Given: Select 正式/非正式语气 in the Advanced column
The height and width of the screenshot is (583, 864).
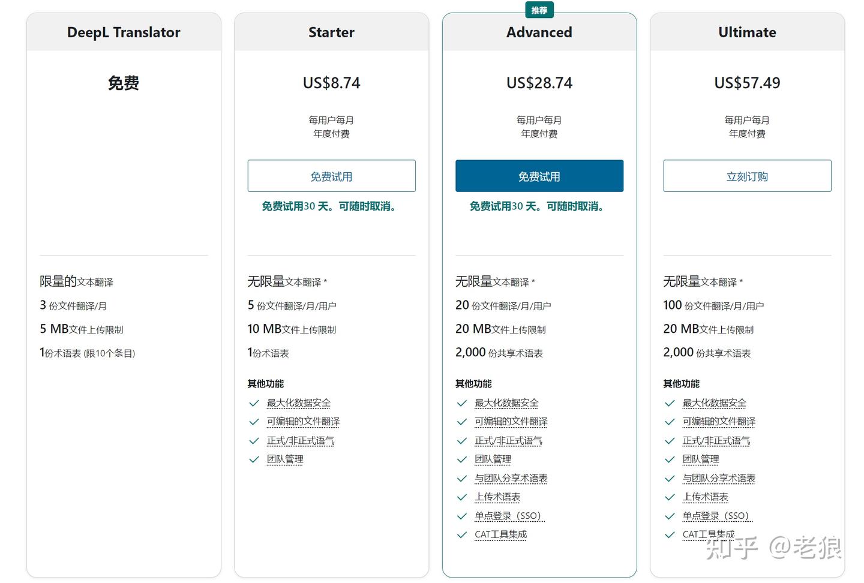Looking at the screenshot, I should click(x=508, y=441).
